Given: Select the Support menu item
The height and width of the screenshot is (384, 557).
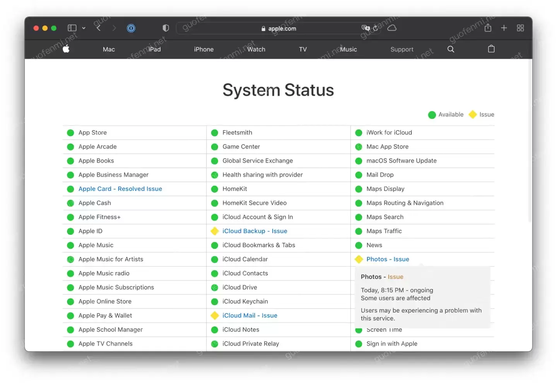Looking at the screenshot, I should coord(402,49).
